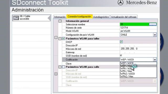Select the 00 / Cable accesible device entry
This screenshot has height=94, width=168.
pos(31,18)
